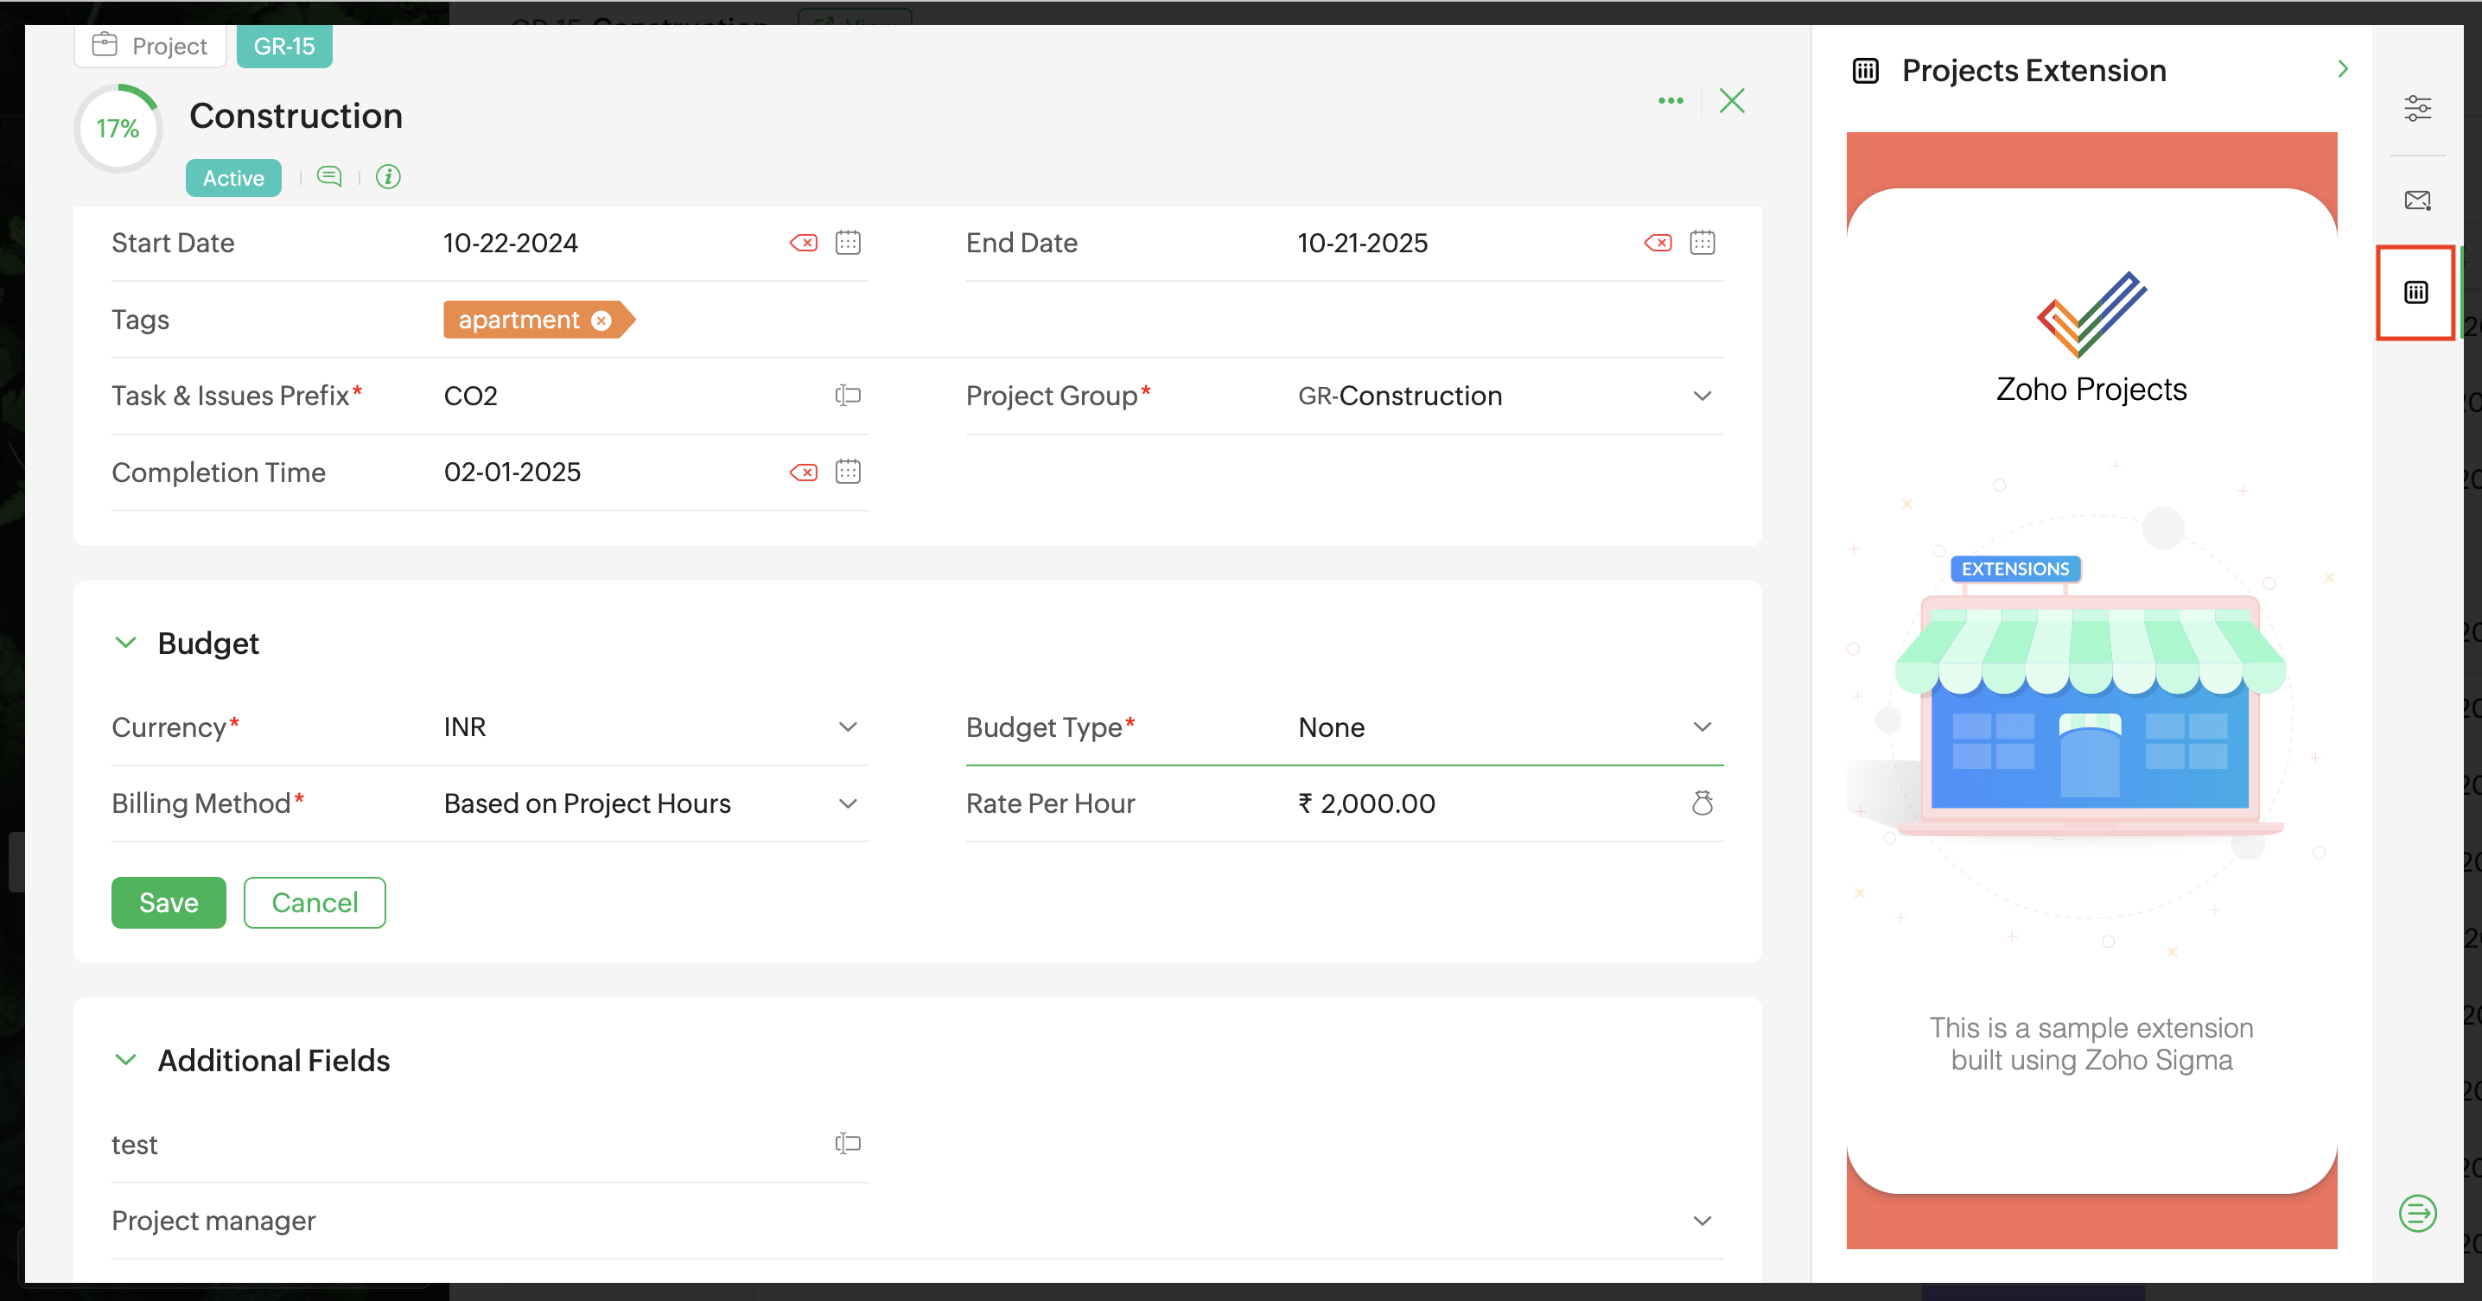Save the project changes

click(169, 903)
